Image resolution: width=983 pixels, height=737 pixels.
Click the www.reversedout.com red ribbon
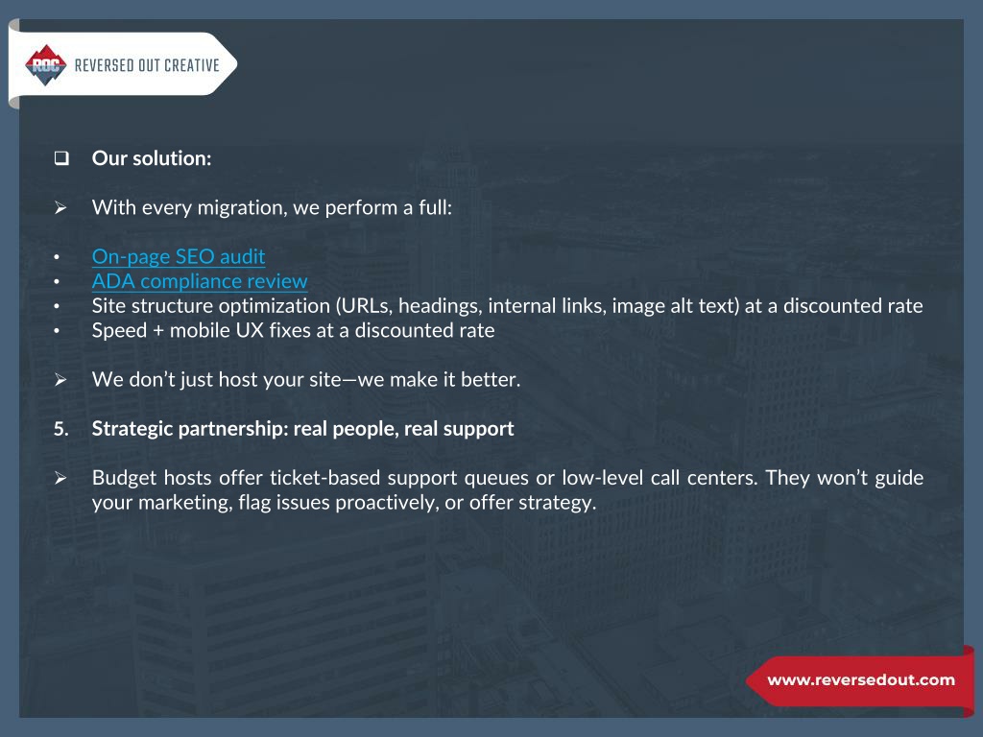pos(860,680)
